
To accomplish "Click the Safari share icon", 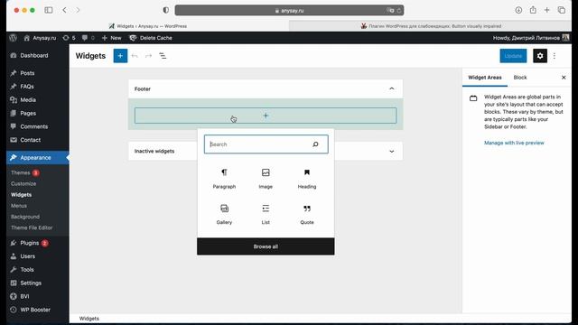I will (533, 10).
